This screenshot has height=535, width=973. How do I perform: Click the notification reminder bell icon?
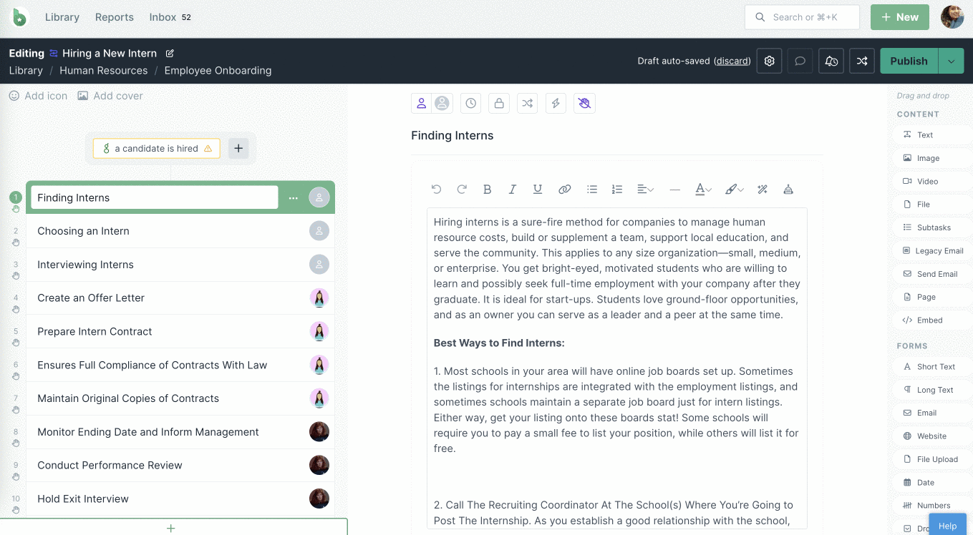click(831, 61)
